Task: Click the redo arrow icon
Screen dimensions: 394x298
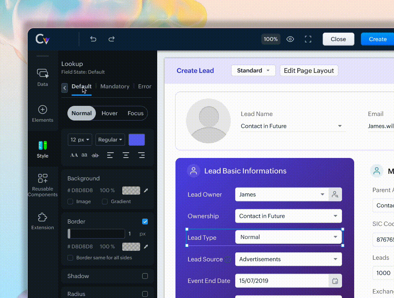Action: pyautogui.click(x=111, y=39)
